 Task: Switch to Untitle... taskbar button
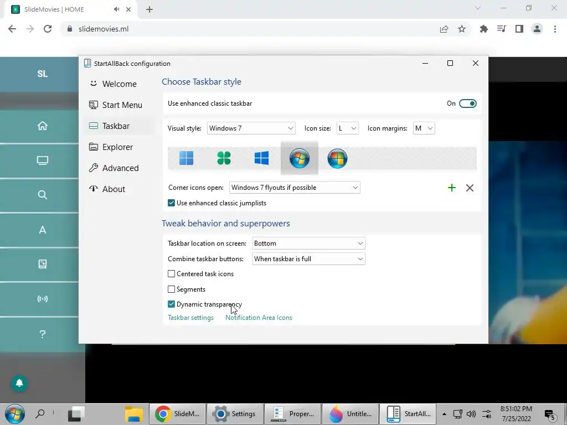click(x=350, y=414)
